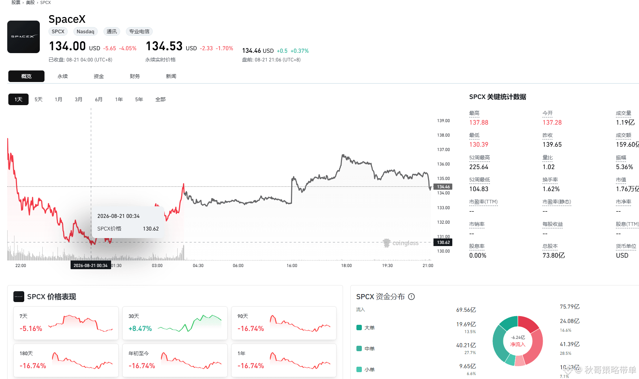Select the 5年 chart range
The height and width of the screenshot is (379, 639).
tap(139, 99)
